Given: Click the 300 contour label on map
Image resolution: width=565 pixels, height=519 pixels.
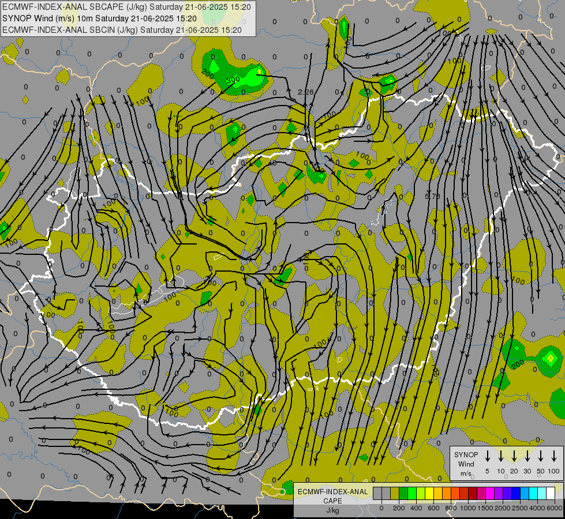Looking at the screenshot, I should pyautogui.click(x=233, y=80).
